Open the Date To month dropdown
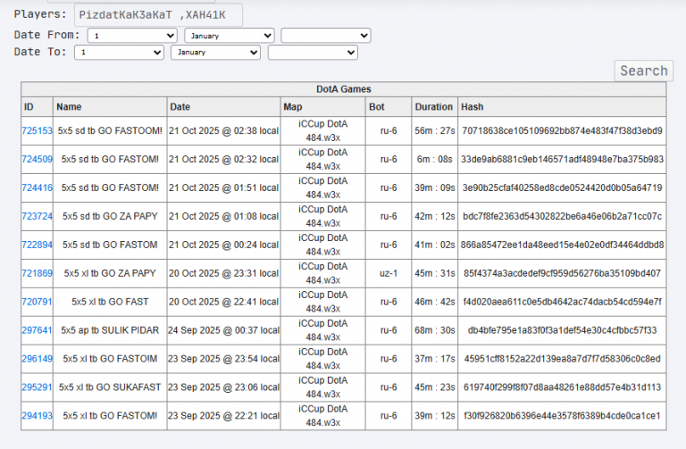 click(215, 52)
